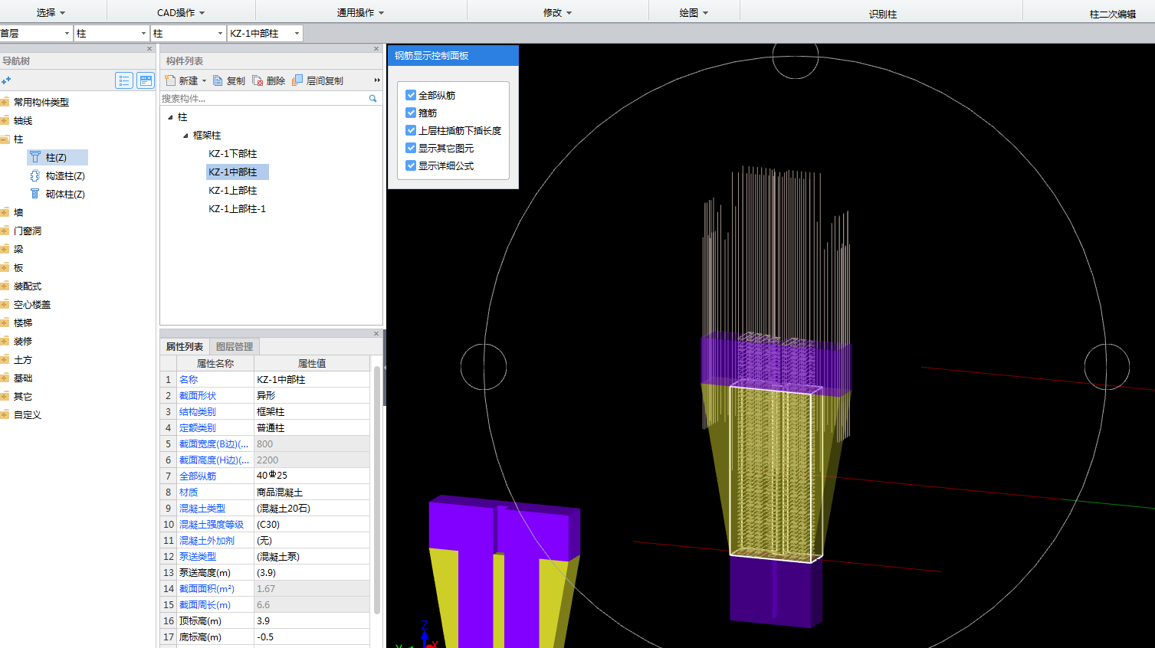The image size is (1155, 648).
Task: Select KZ-1下部柱 in component list
Action: 233,154
